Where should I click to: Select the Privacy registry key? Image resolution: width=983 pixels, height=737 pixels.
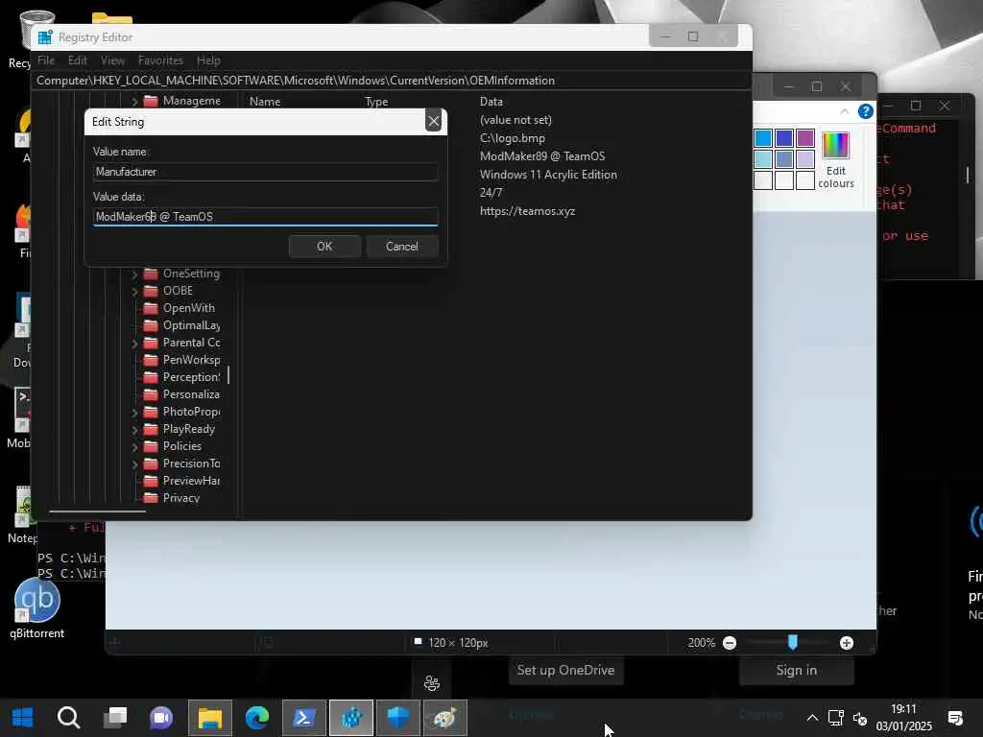(181, 498)
